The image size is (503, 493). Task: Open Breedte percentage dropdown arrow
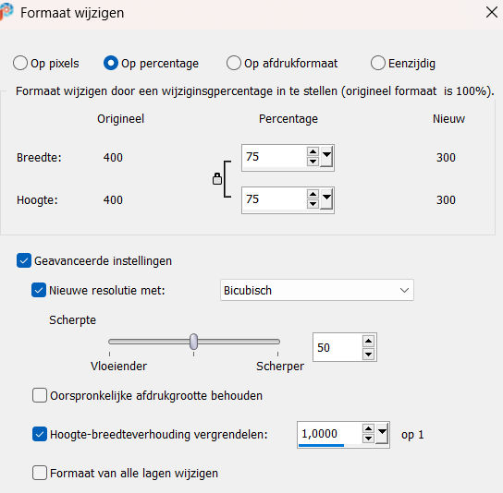pyautogui.click(x=326, y=156)
